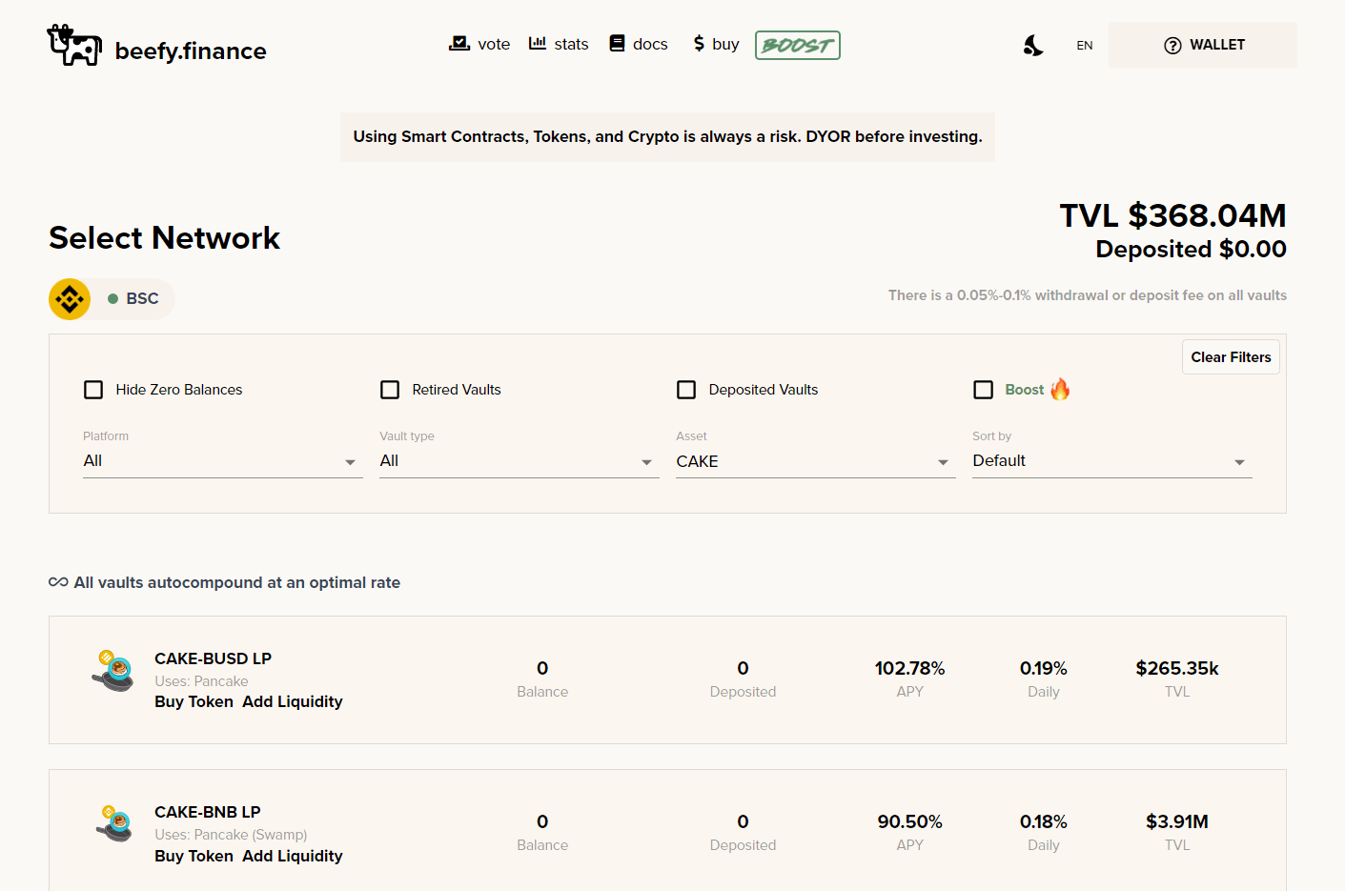Click Add Liquidity under CAKE-BNB LP

click(293, 856)
